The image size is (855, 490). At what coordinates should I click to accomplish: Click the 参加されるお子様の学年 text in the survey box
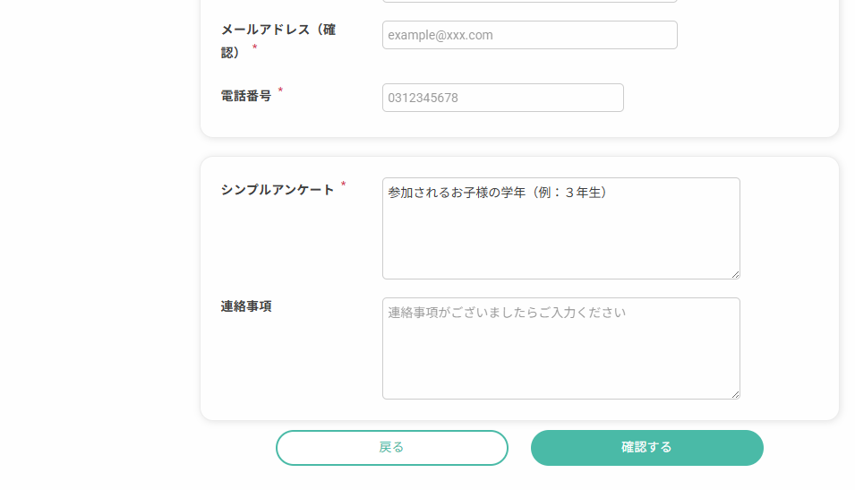pos(457,193)
